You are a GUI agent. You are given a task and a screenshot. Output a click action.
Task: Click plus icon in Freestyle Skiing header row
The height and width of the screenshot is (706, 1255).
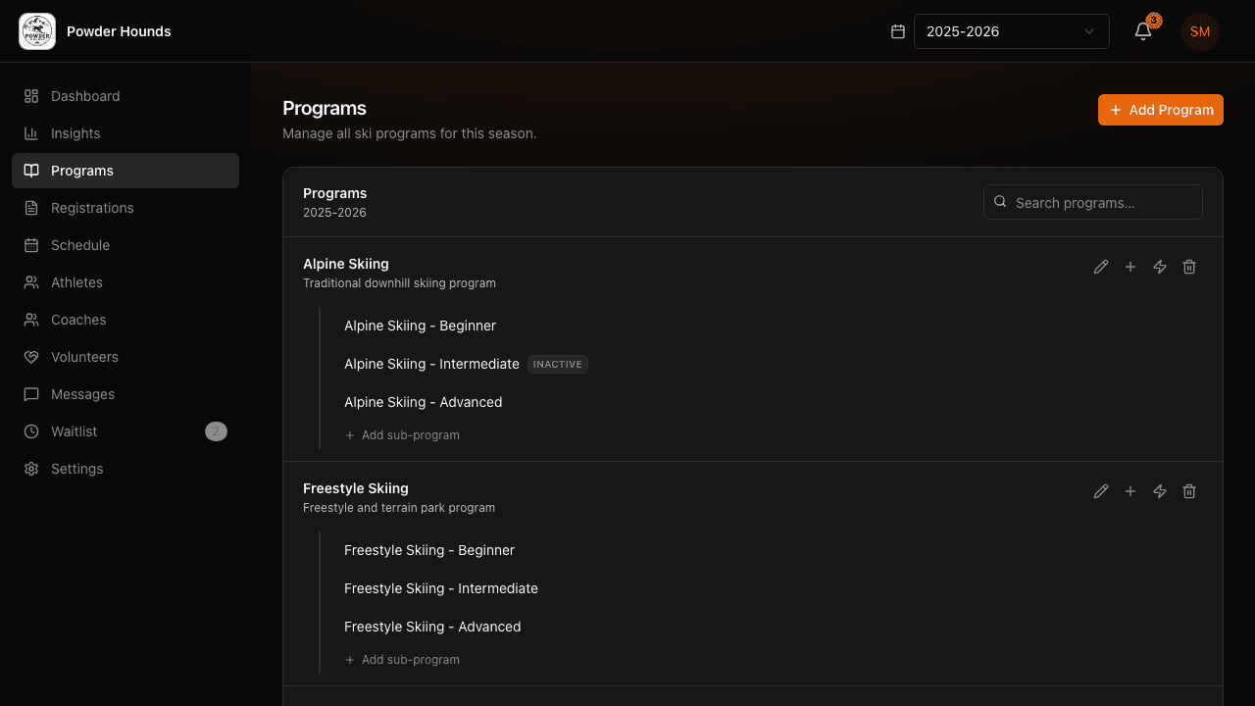click(x=1130, y=491)
